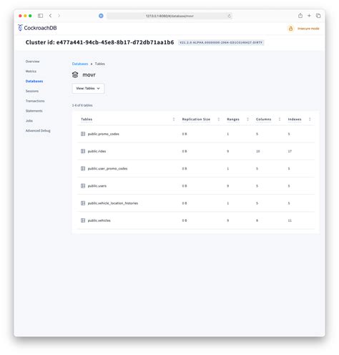Go back with the browser back arrow
The height and width of the screenshot is (355, 339).
(50, 16)
